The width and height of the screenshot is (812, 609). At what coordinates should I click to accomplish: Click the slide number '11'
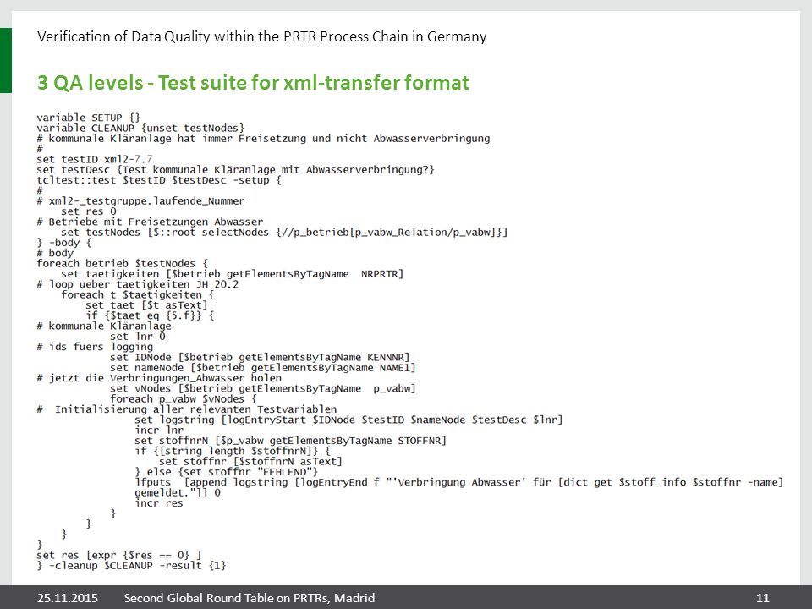tap(763, 598)
